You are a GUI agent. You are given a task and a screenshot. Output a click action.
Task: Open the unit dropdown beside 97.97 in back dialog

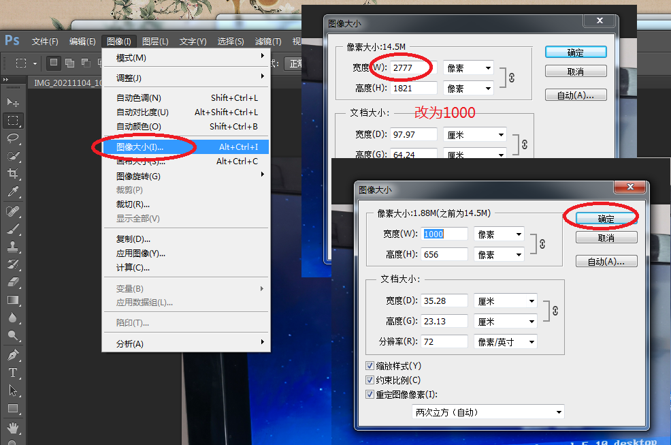(x=474, y=135)
